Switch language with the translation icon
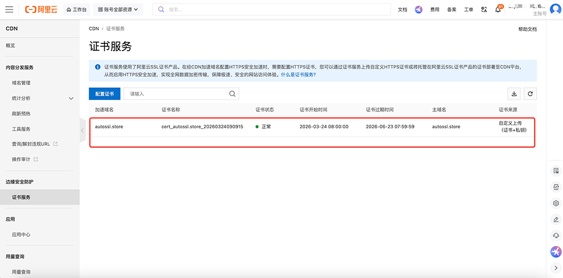 pos(484,10)
